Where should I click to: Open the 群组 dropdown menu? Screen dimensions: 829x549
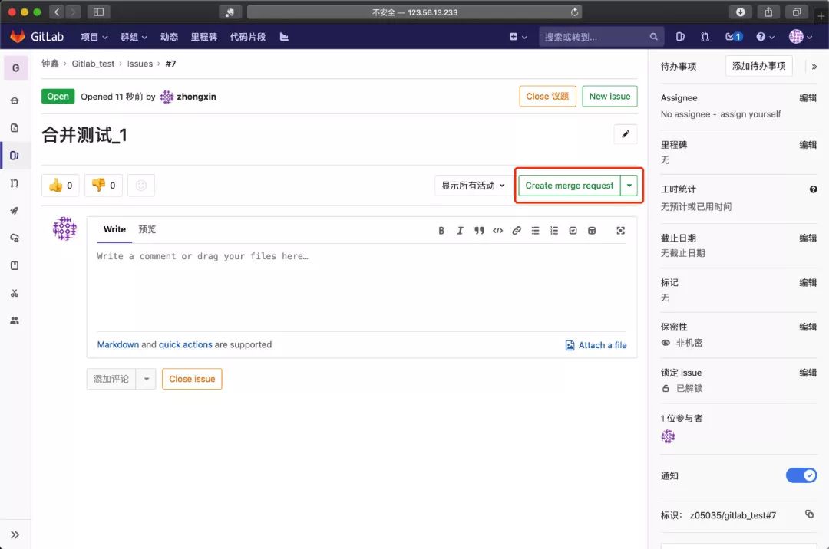point(134,37)
